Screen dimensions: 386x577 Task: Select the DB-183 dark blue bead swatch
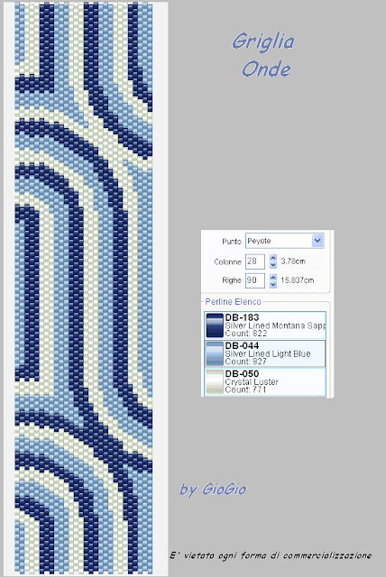point(215,325)
